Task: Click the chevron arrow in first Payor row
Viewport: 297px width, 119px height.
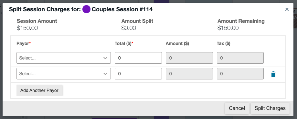Action: coord(105,58)
